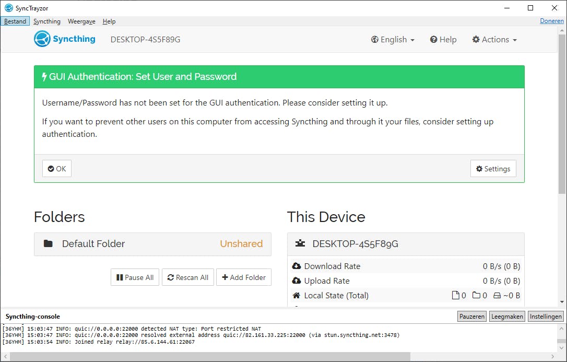Click the Unshared status label
Screen dimensions: 567x362
(241, 244)
